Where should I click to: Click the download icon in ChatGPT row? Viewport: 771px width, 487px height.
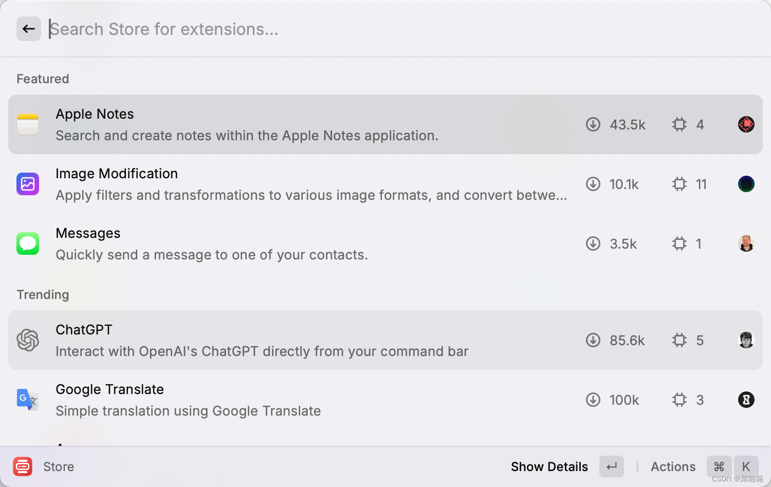point(593,340)
